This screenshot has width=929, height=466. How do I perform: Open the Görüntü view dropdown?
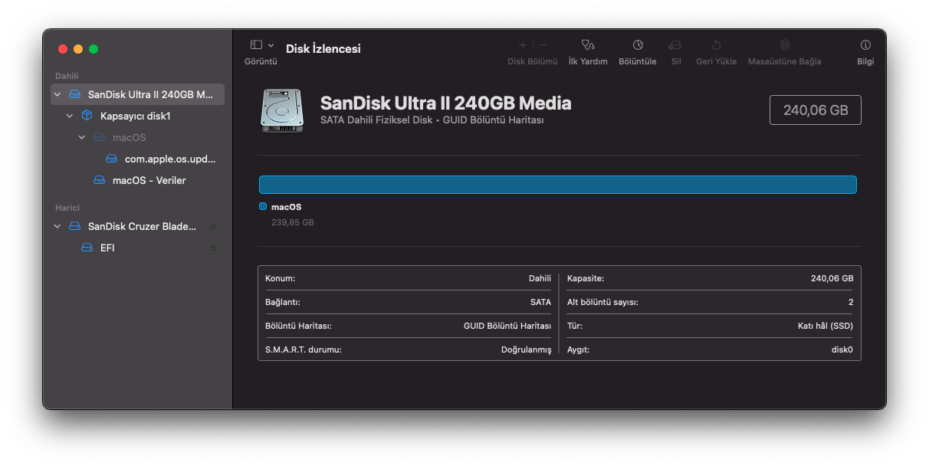click(261, 45)
